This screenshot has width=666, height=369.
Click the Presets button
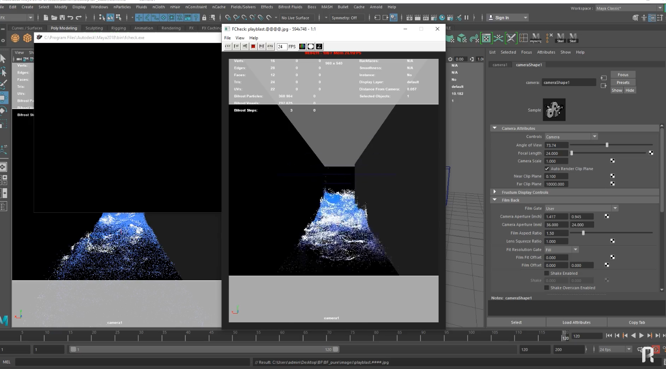(x=623, y=83)
